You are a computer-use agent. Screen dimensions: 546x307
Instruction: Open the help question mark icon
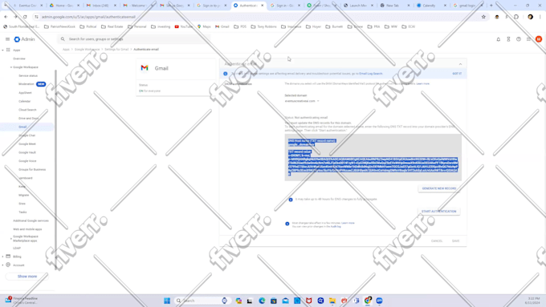pos(519,39)
